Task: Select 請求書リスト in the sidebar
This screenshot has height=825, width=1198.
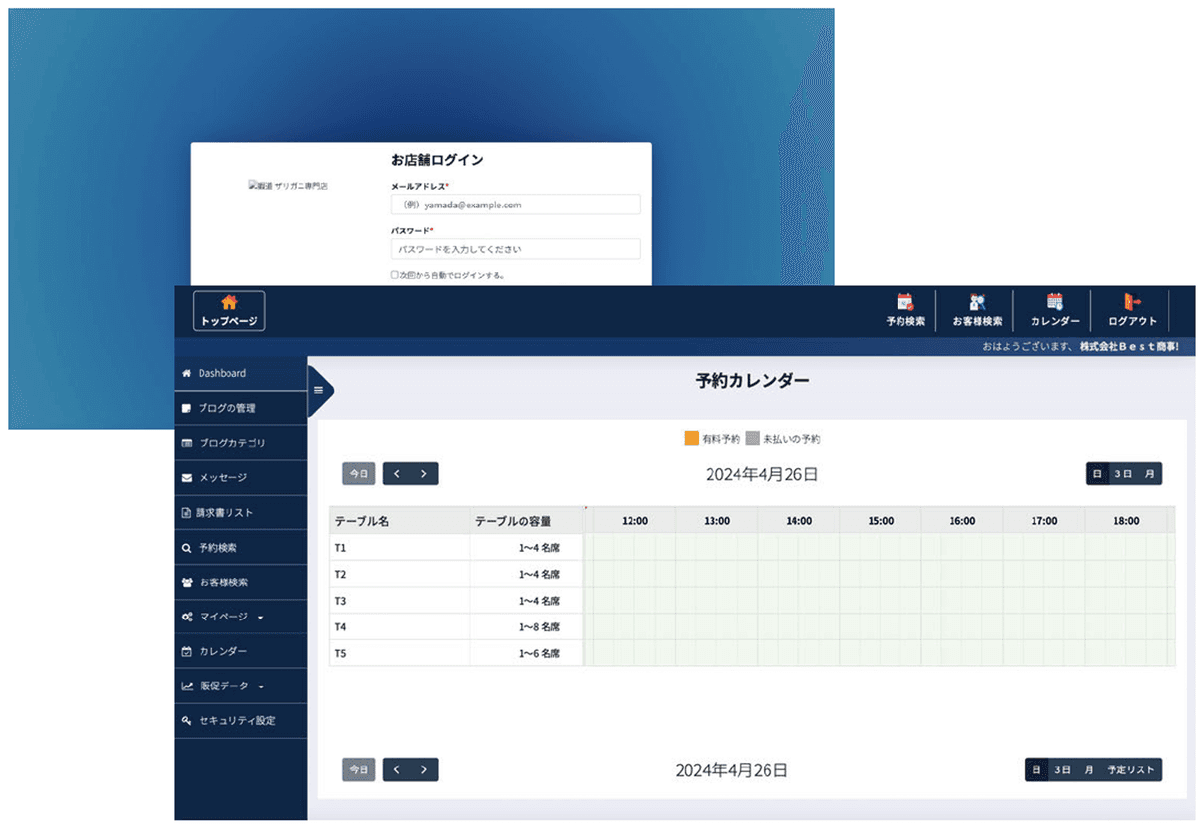Action: pyautogui.click(x=225, y=513)
